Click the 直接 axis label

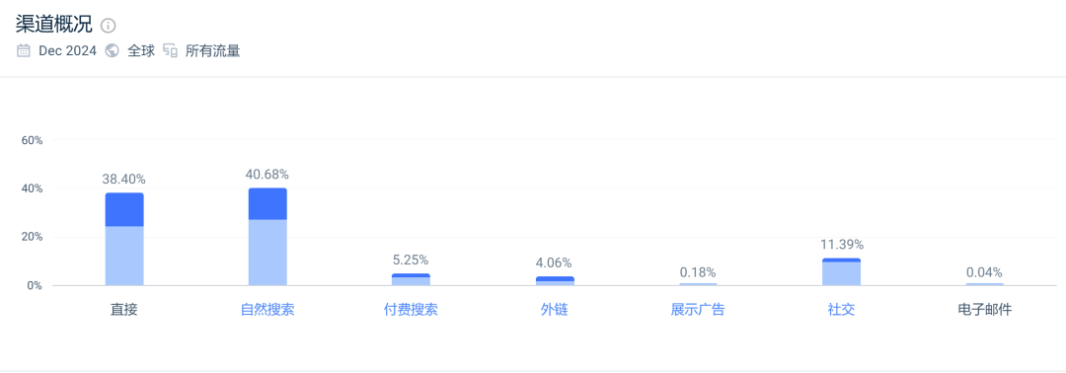(x=124, y=310)
